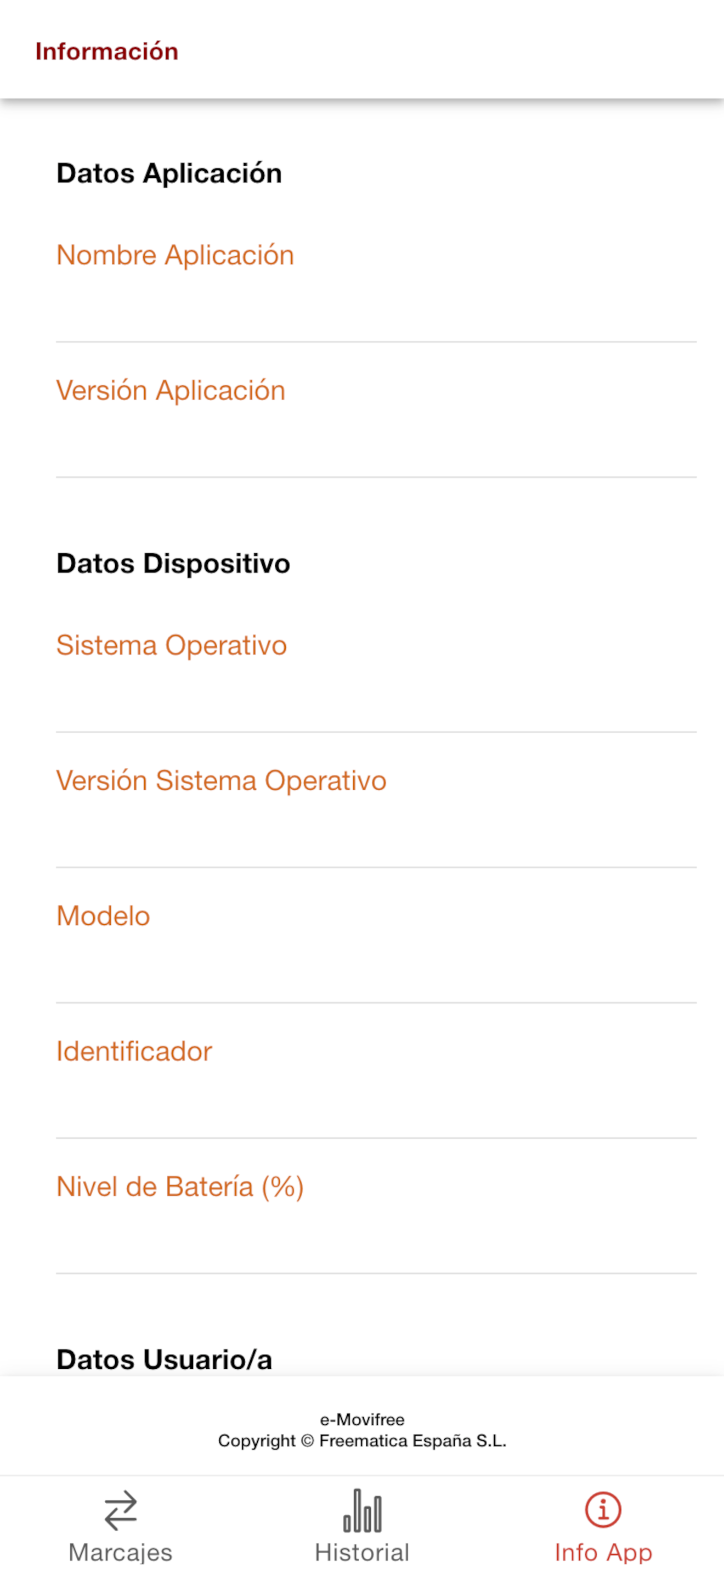Click the e-Movifree footer text
The width and height of the screenshot is (724, 1574).
coord(362,1419)
